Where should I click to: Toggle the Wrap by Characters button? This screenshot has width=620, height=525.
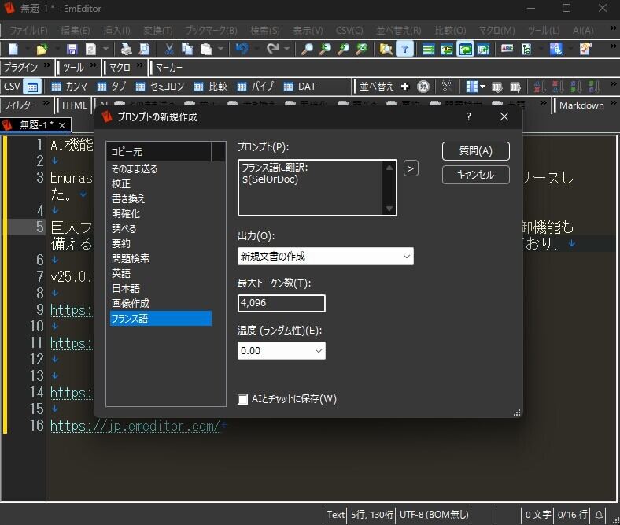pyautogui.click(x=447, y=49)
